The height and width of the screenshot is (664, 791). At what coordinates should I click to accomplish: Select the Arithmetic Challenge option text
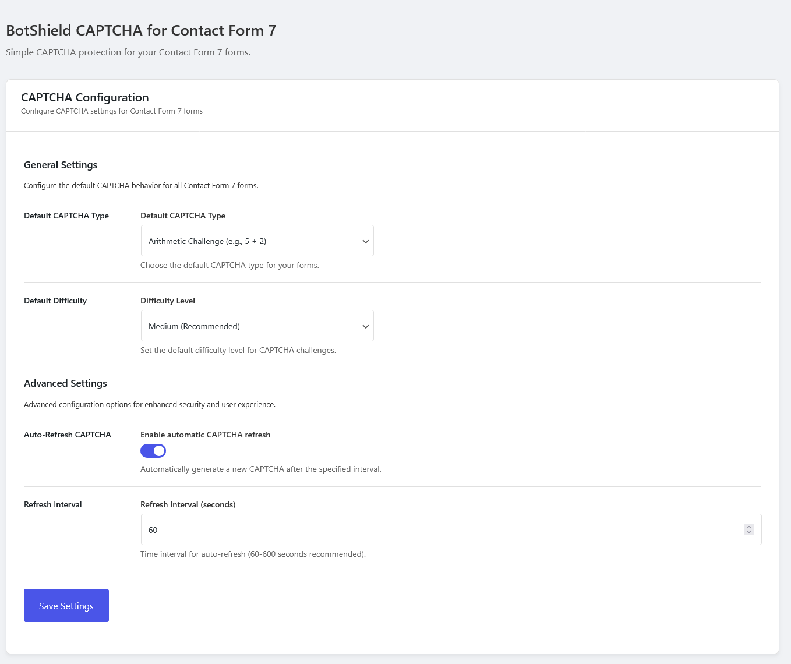click(206, 241)
